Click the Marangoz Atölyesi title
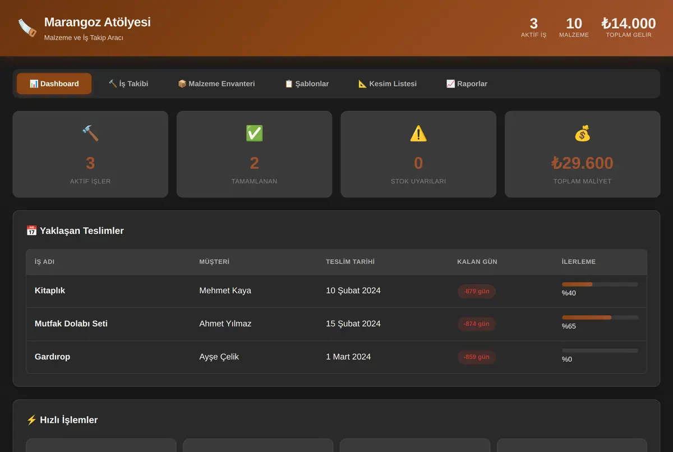Screen dimensions: 673x452 (98, 22)
